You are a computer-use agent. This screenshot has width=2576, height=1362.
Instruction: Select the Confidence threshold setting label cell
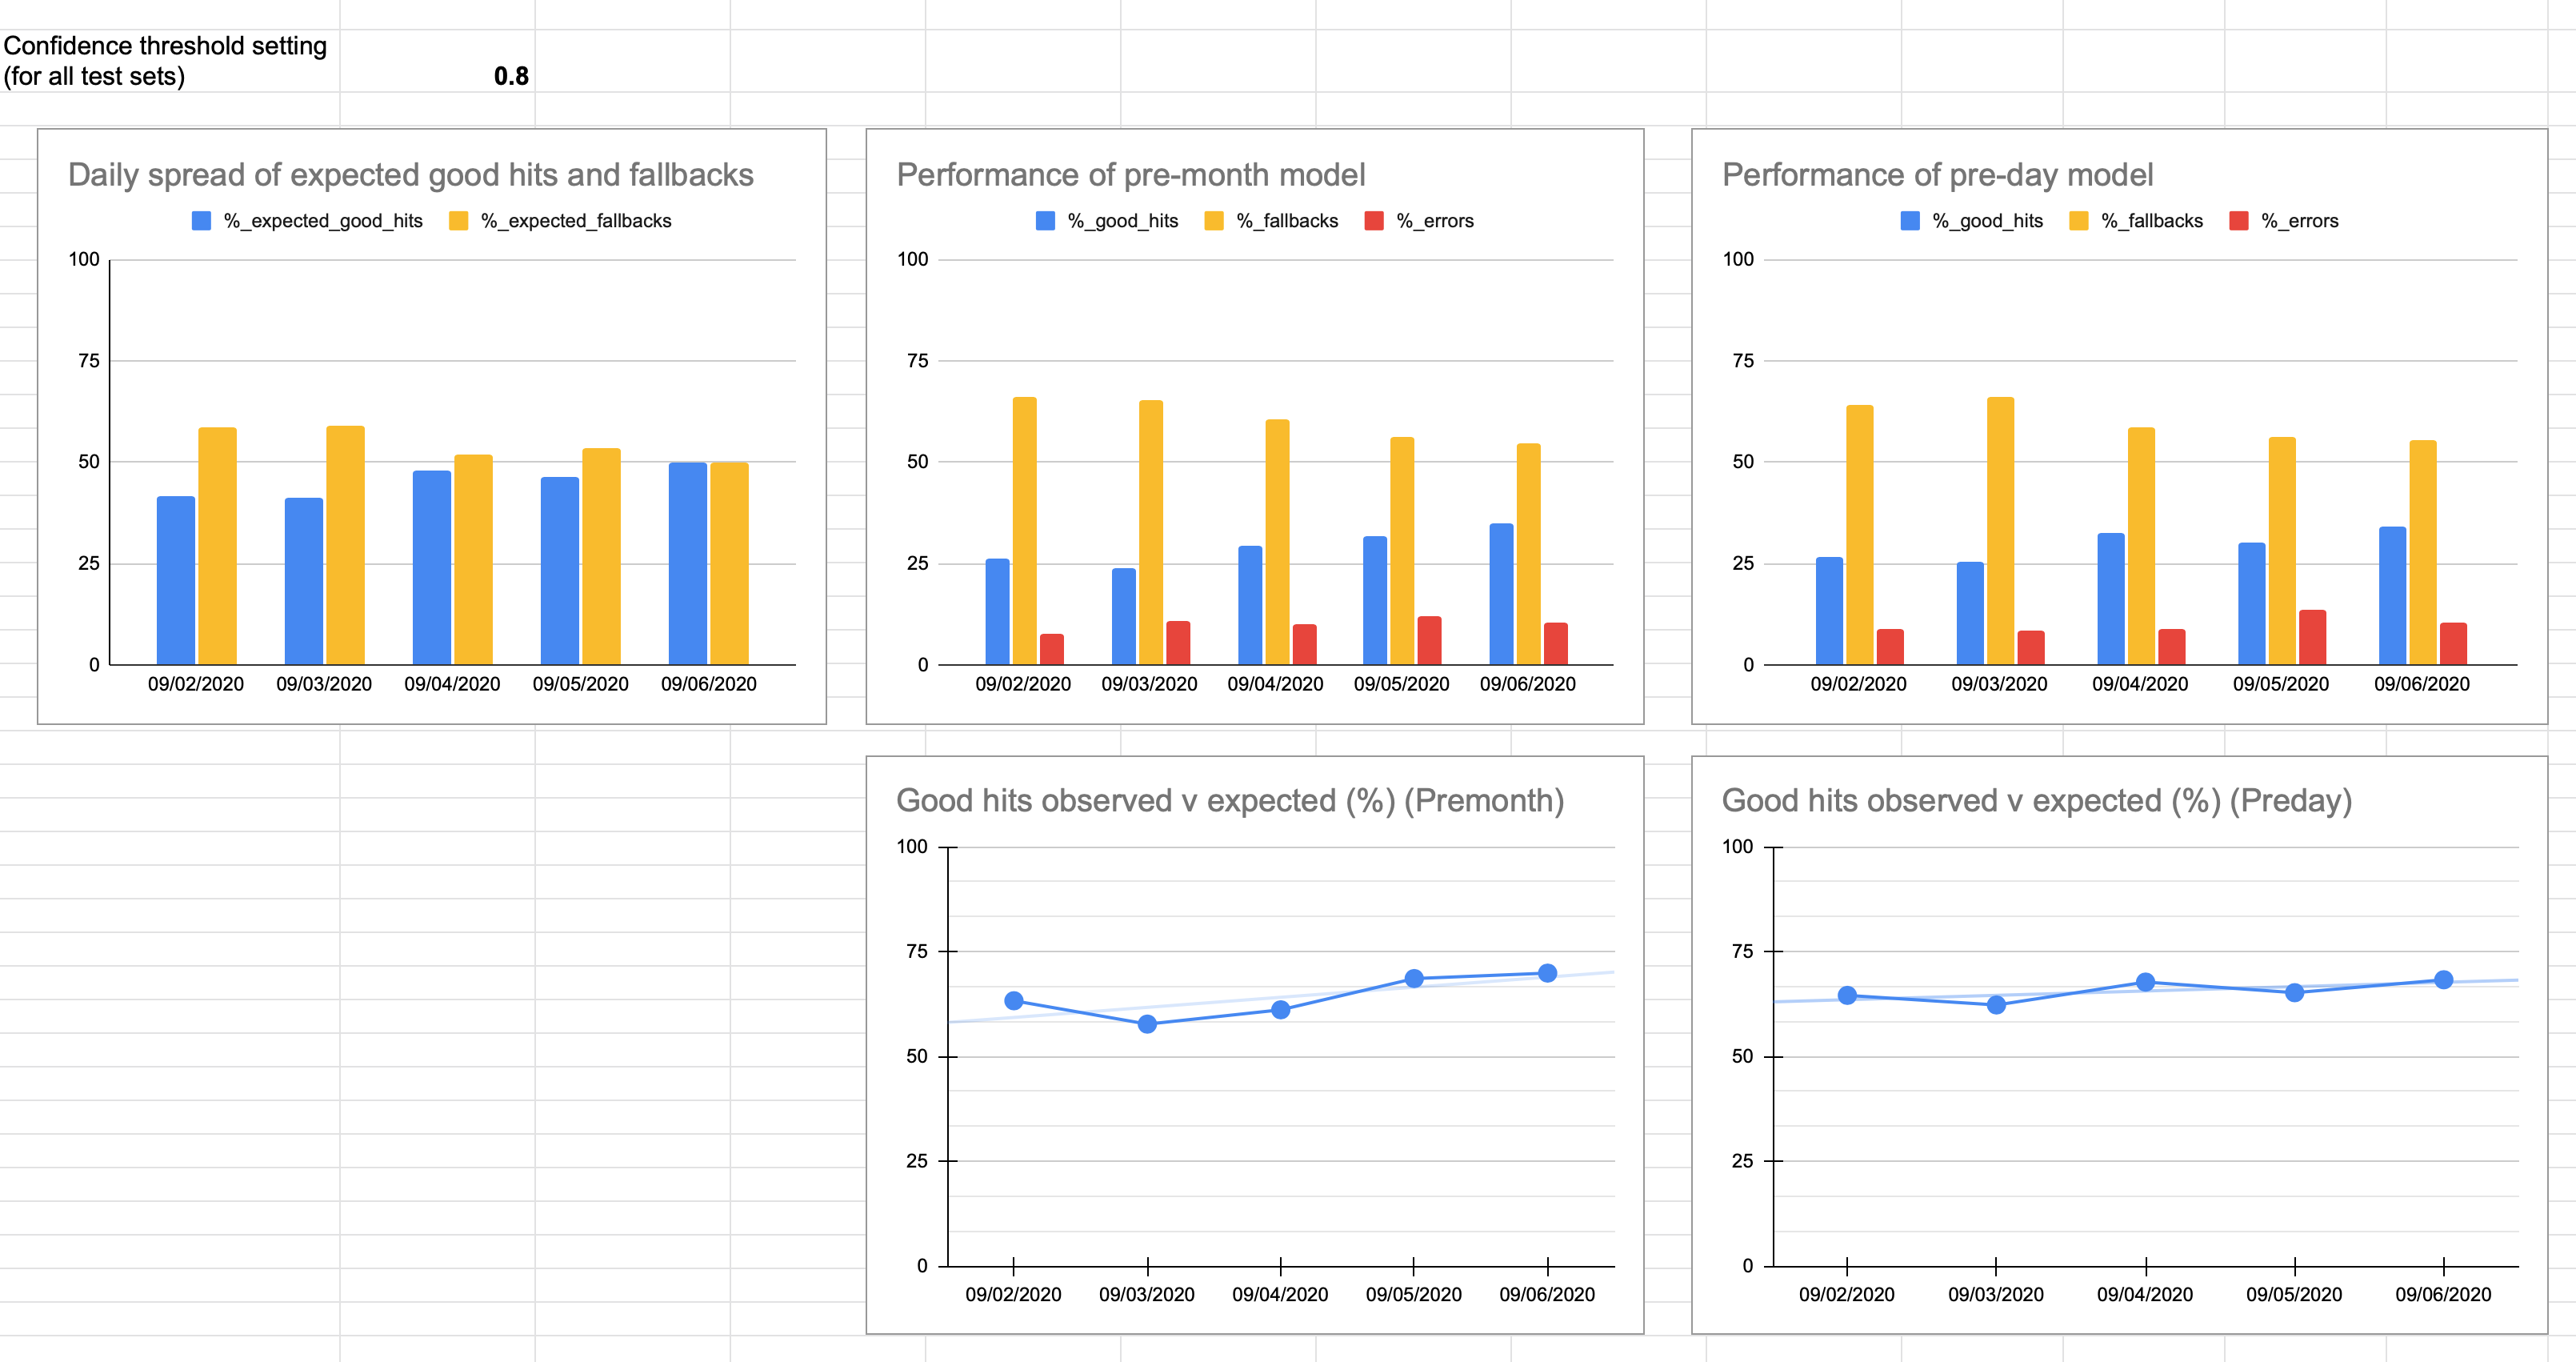pyautogui.click(x=168, y=62)
